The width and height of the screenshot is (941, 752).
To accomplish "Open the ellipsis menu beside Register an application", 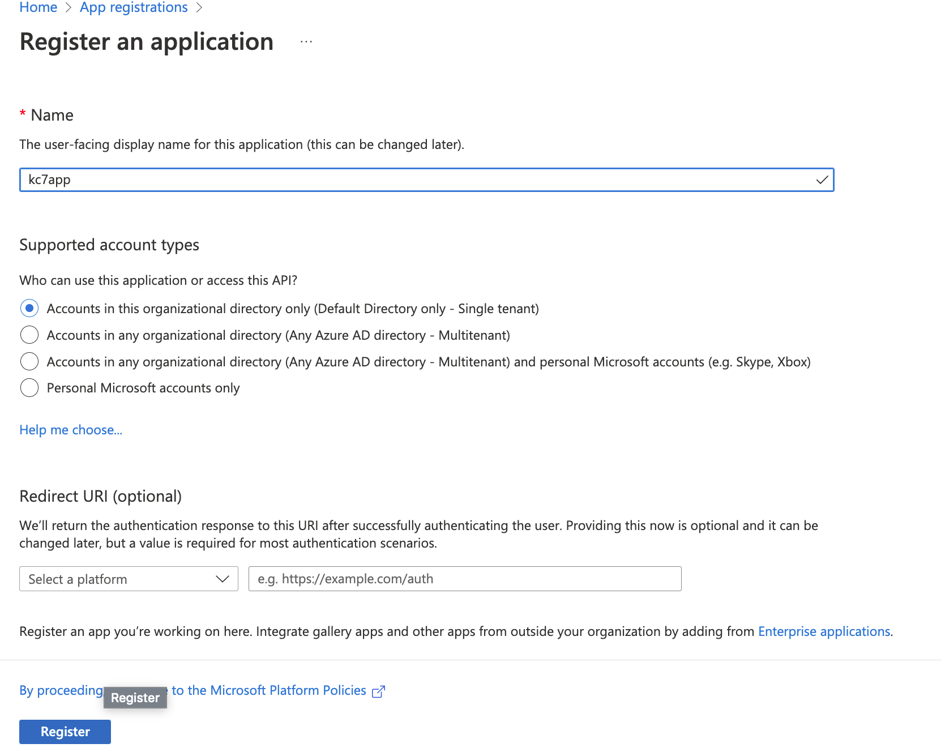I will pyautogui.click(x=306, y=42).
